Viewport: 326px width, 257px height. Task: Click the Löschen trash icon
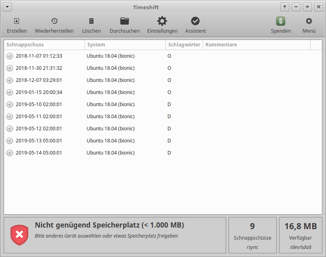click(91, 21)
